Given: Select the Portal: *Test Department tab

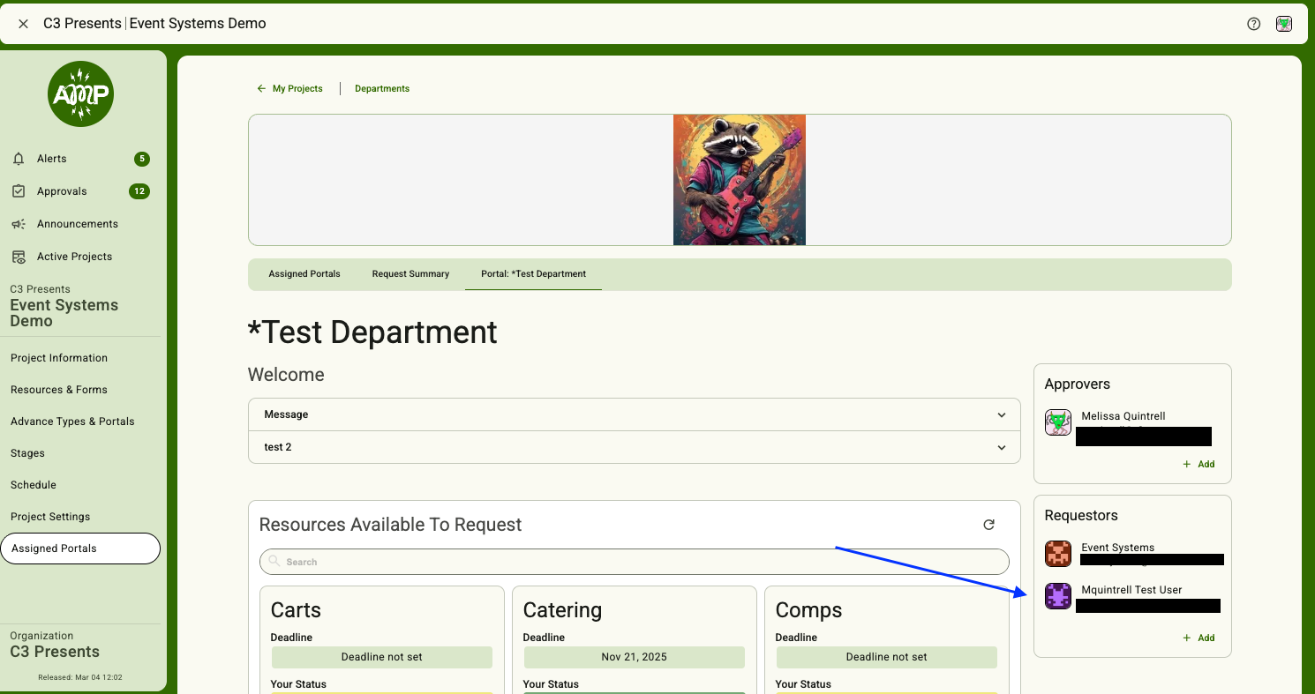Looking at the screenshot, I should point(533,274).
